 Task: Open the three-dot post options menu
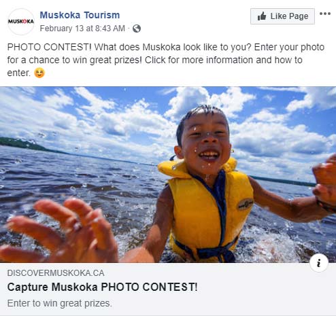coord(325,14)
